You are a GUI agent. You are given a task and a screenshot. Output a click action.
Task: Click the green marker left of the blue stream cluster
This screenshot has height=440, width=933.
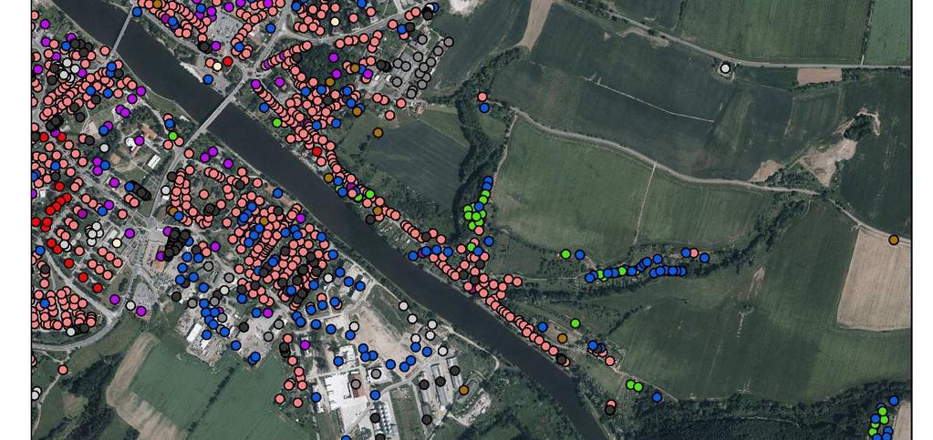[x=565, y=254]
